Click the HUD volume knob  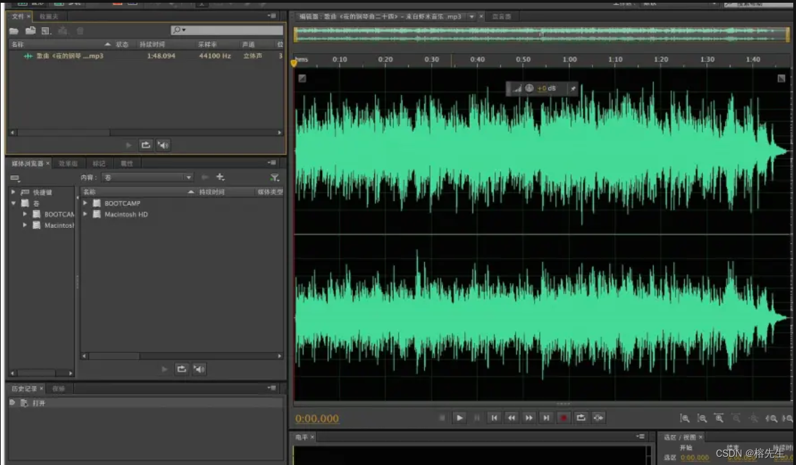529,88
